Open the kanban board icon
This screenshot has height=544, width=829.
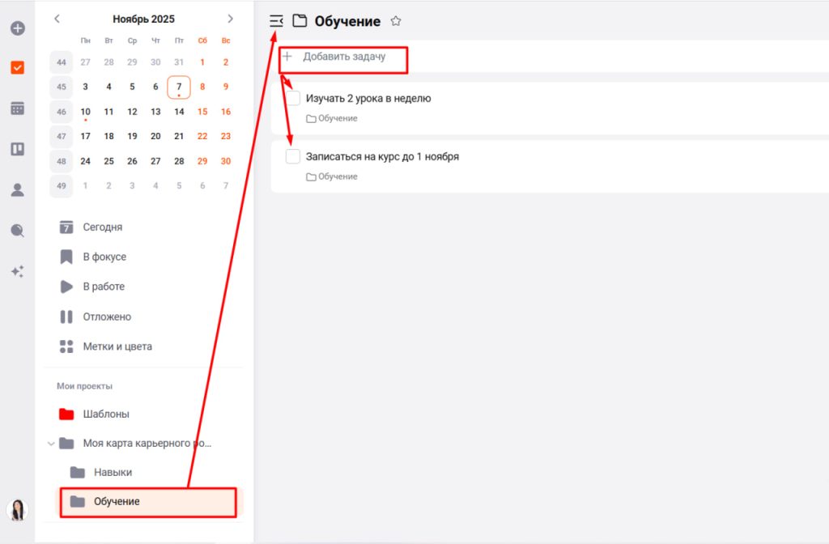pos(17,149)
